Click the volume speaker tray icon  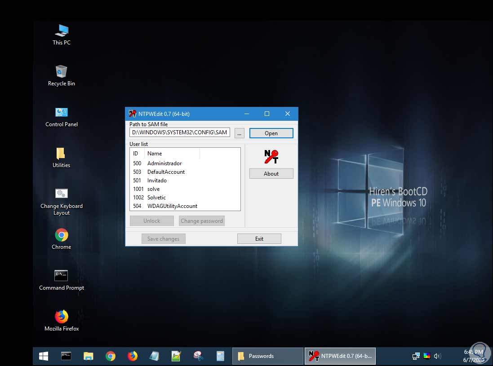437,356
